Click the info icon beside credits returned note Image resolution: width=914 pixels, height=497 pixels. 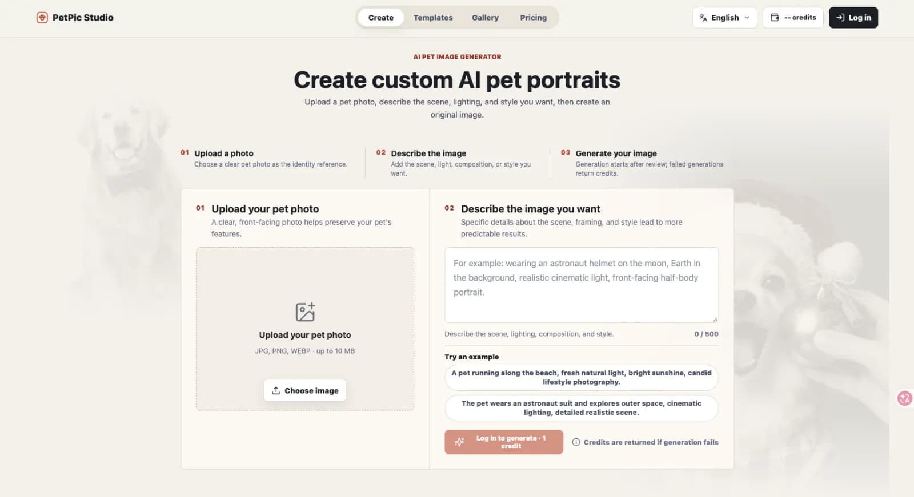point(576,442)
